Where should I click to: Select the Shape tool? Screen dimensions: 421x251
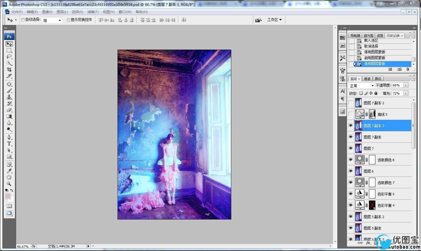tap(9, 157)
